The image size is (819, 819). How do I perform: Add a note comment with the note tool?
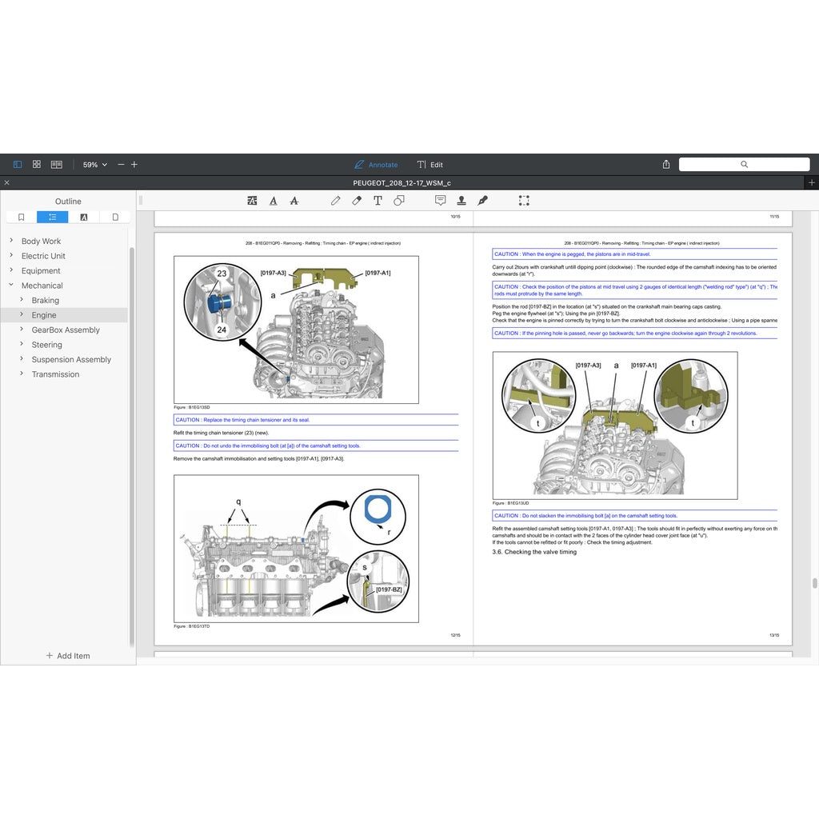point(440,201)
